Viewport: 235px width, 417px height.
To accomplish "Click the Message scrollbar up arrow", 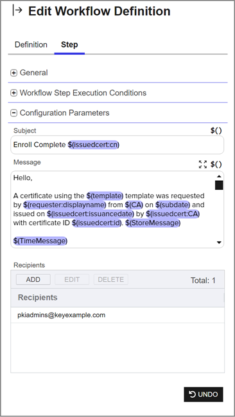I will click(219, 176).
